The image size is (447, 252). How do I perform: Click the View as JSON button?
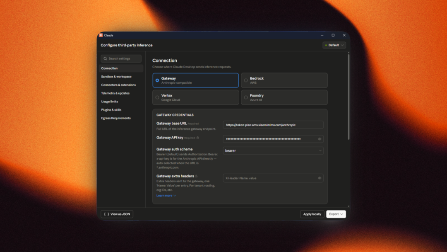117,214
